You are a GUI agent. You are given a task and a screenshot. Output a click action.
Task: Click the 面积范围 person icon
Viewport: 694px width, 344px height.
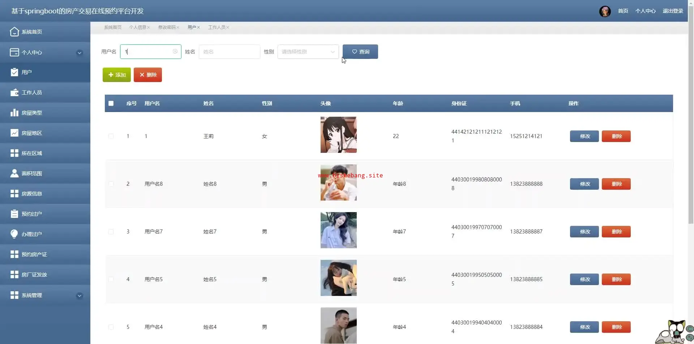(x=14, y=173)
